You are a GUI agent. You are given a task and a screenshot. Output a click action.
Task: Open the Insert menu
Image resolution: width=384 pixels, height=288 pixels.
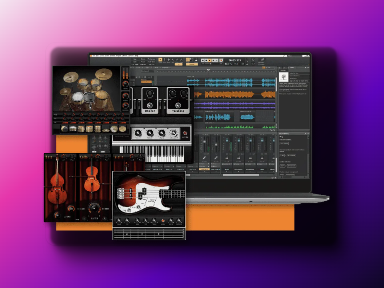pyautogui.click(x=107, y=56)
